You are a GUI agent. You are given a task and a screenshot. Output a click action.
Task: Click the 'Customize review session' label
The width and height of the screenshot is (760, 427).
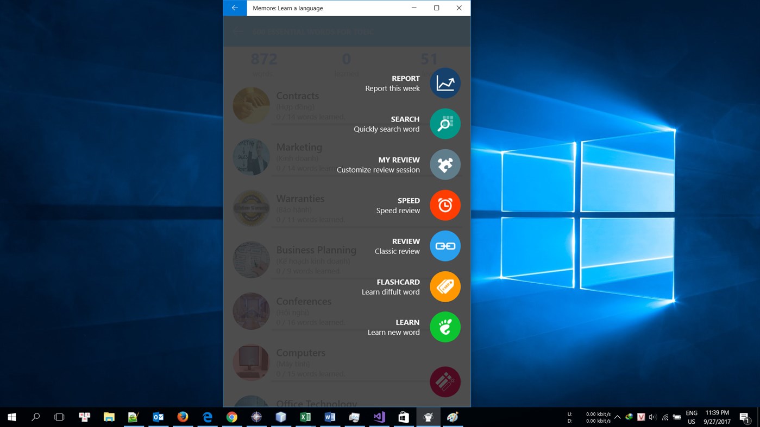click(378, 170)
